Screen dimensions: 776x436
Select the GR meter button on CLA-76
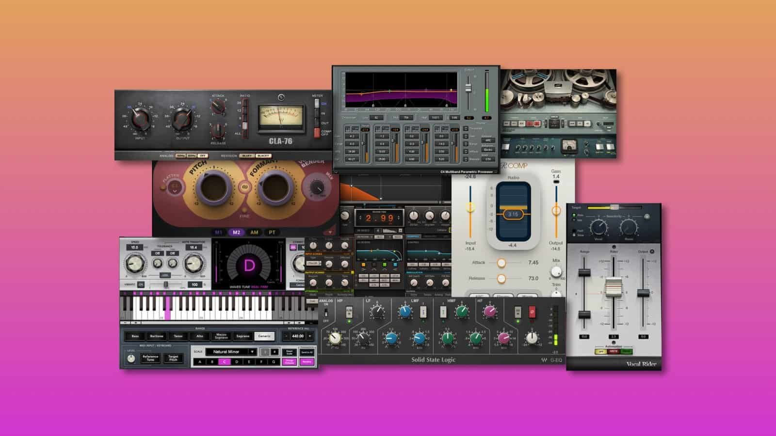317,104
